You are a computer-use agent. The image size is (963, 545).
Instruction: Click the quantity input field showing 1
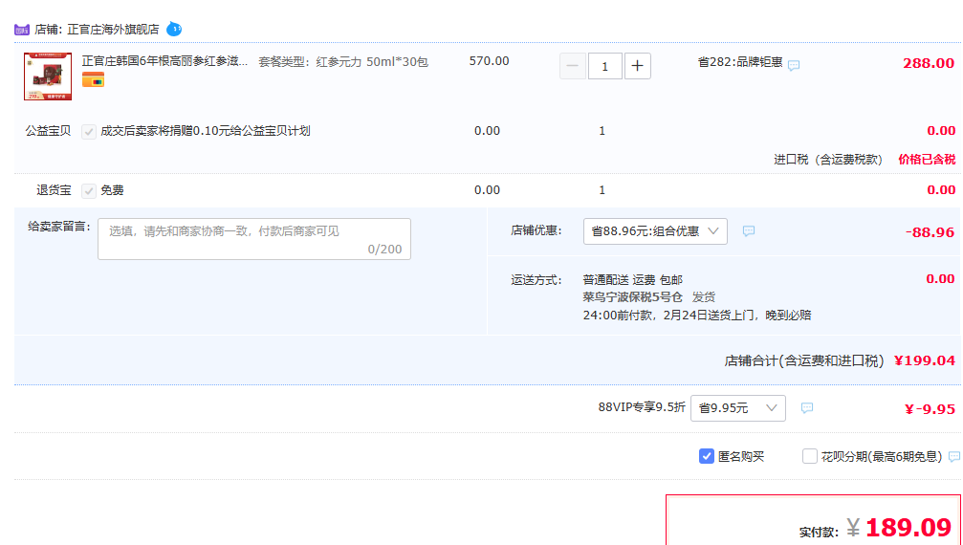605,66
